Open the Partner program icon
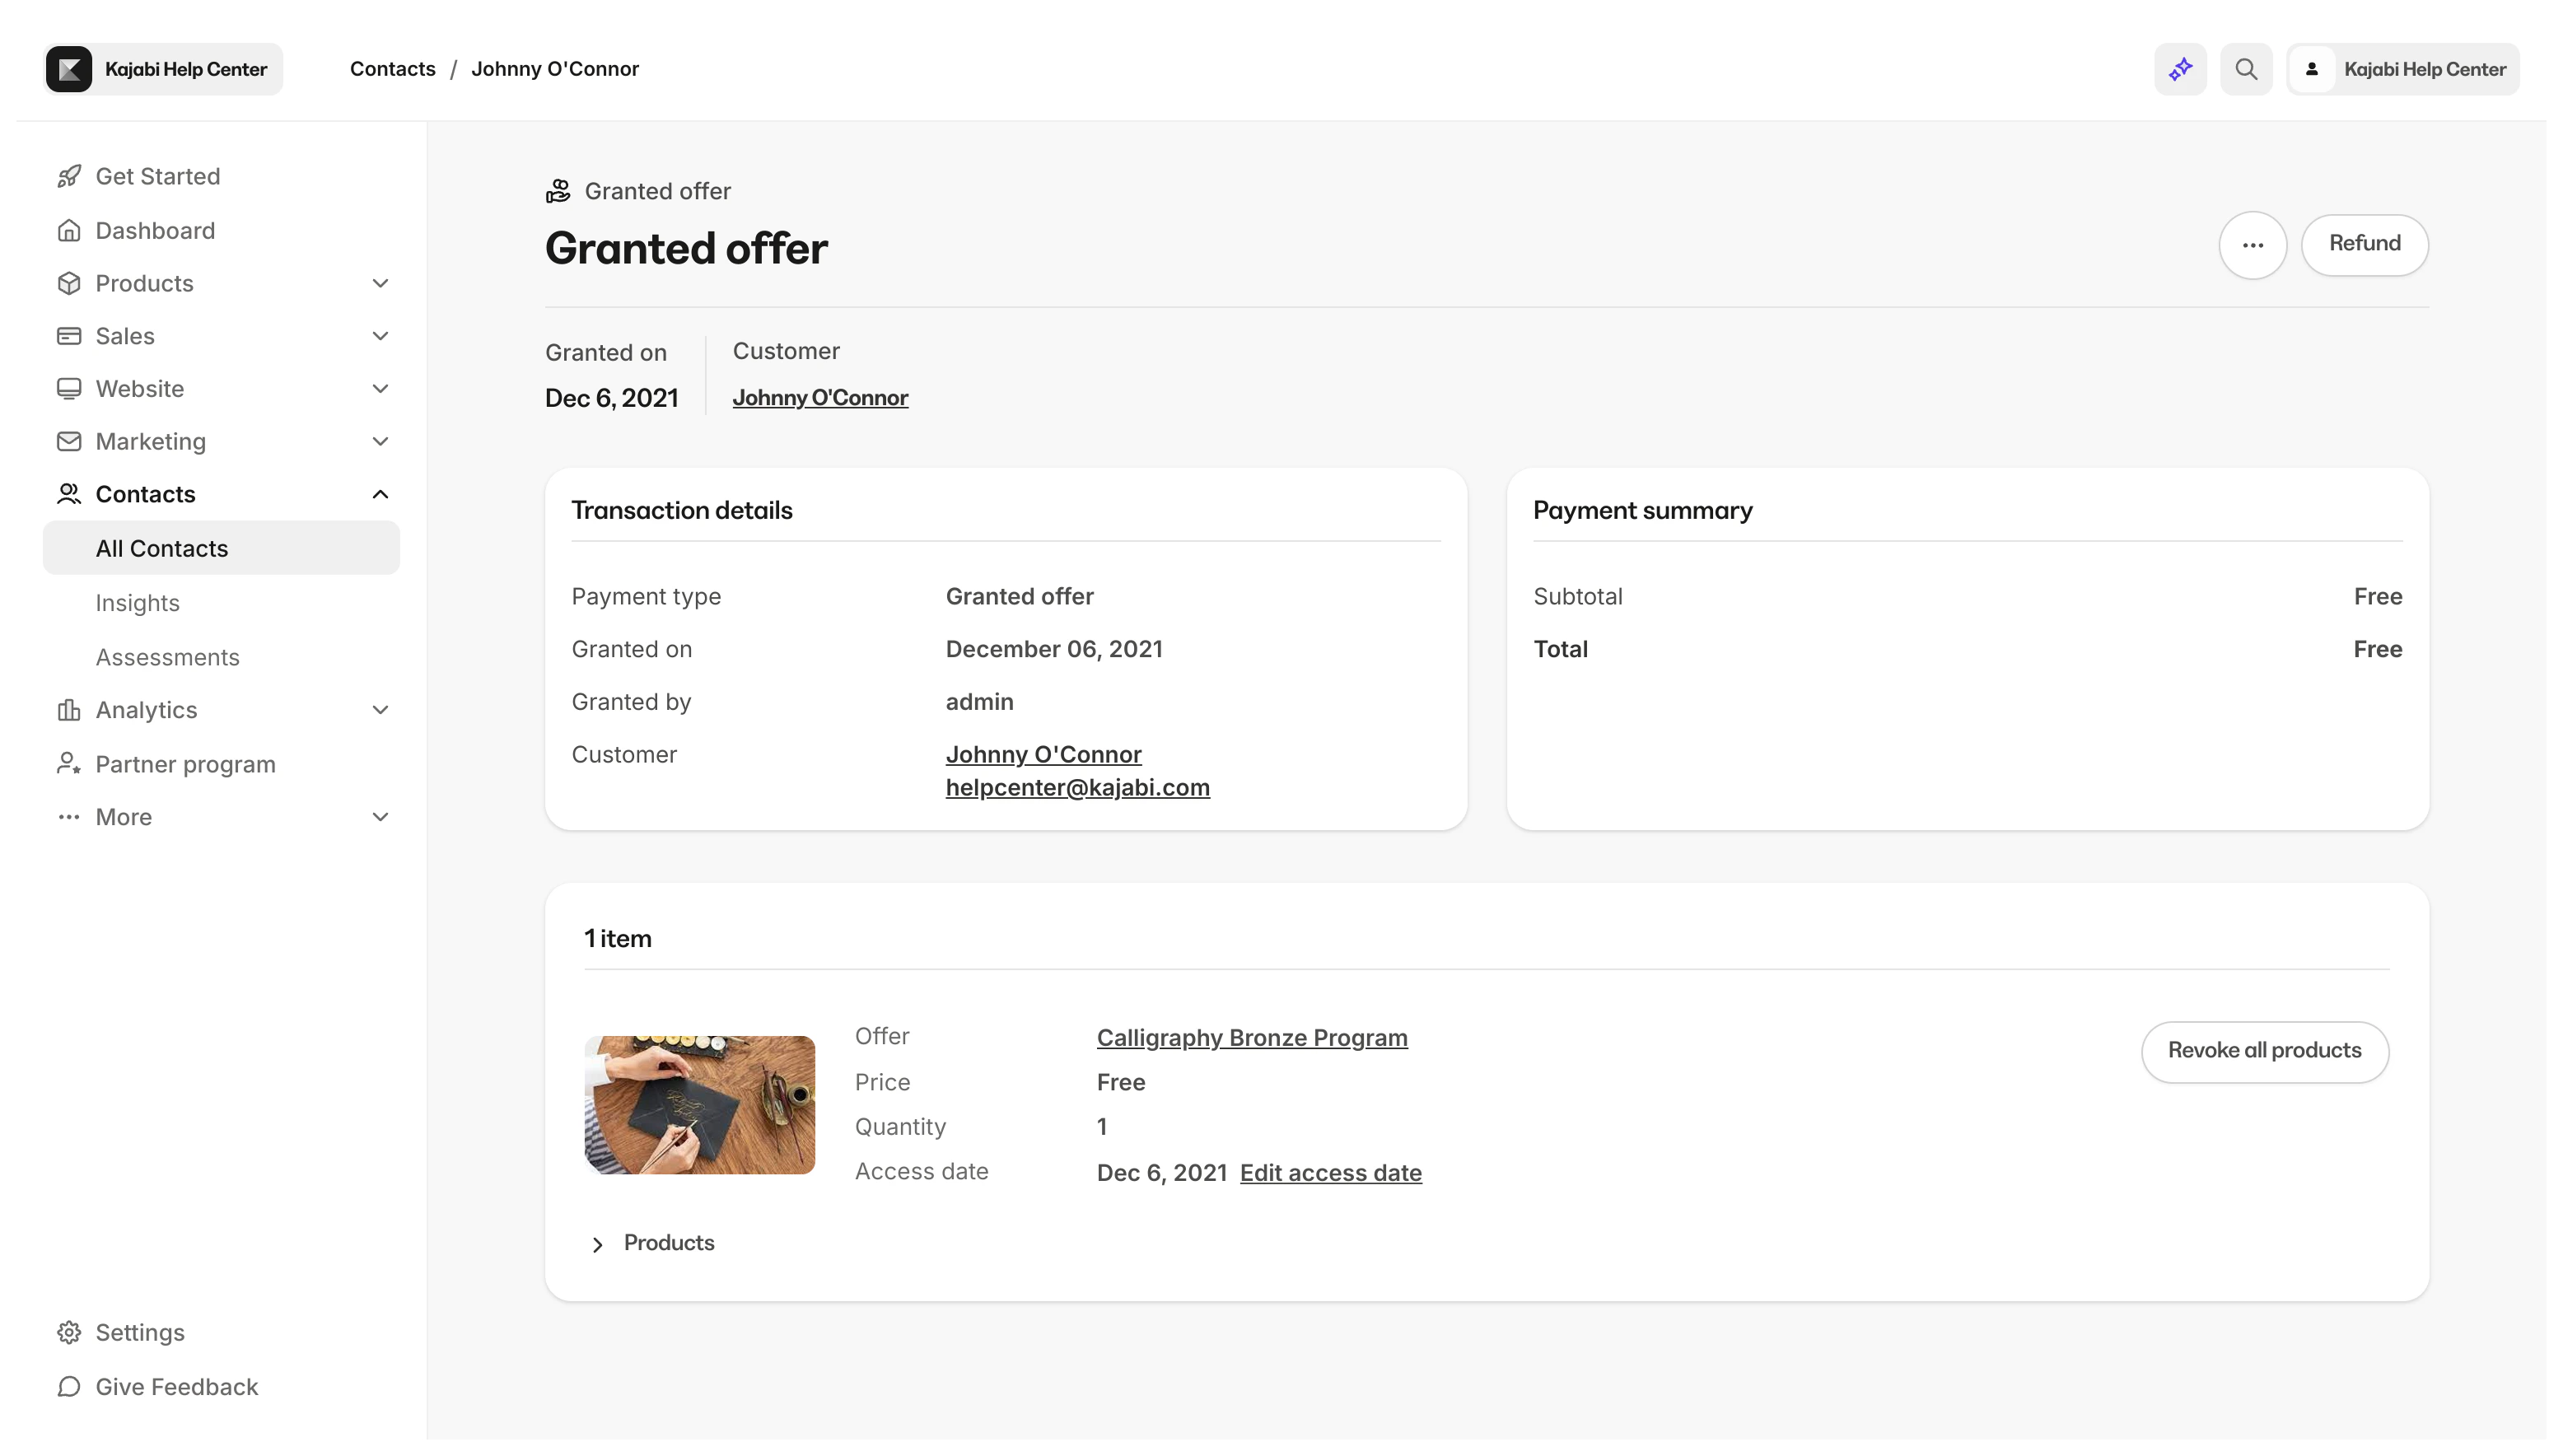The width and height of the screenshot is (2563, 1456). [68, 763]
